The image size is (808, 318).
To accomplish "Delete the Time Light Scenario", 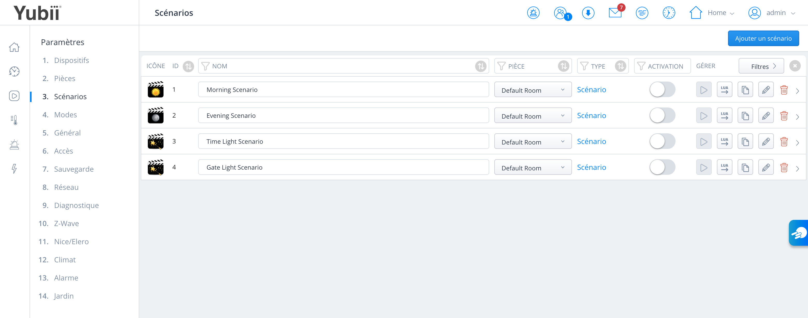I will 784,142.
